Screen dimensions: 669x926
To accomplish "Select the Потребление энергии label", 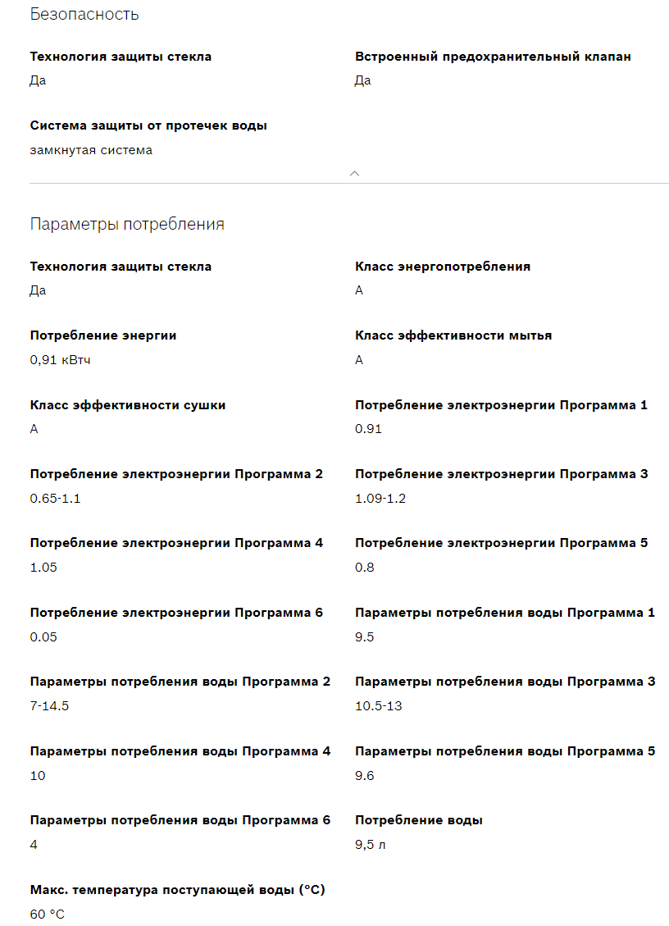I will coord(103,335).
